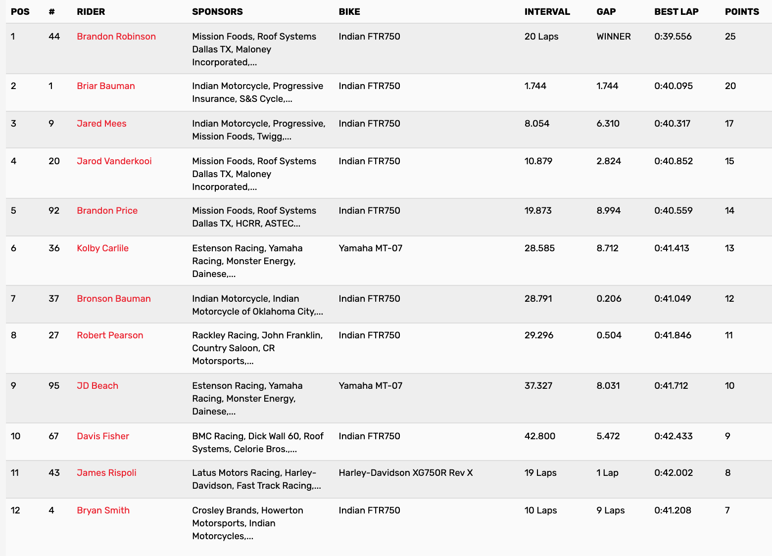Click the BIKE column header
This screenshot has width=772, height=556.
[x=349, y=12]
